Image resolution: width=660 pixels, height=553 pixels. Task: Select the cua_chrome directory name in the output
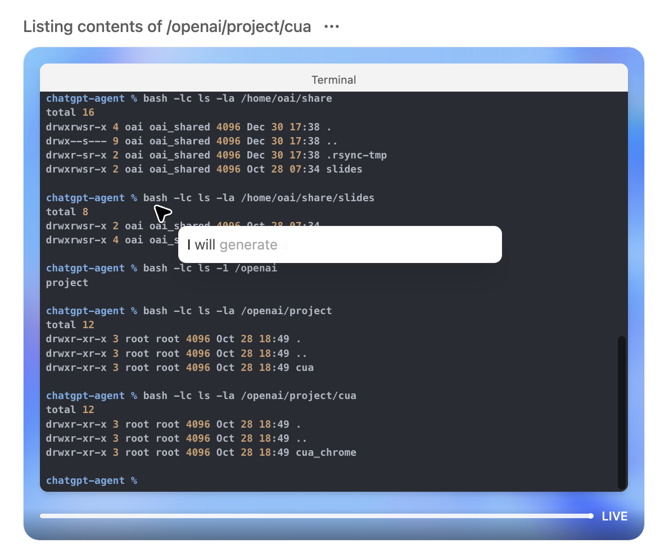pyautogui.click(x=326, y=452)
